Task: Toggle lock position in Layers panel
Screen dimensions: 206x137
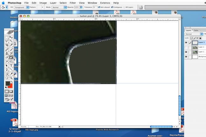Action: click(x=197, y=38)
